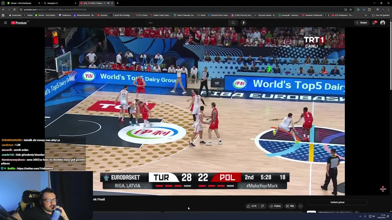Click the Paylaş share button

pyautogui.click(x=275, y=206)
